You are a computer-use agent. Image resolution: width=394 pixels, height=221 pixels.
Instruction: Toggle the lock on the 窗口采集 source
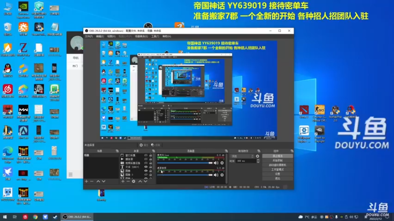point(151,155)
